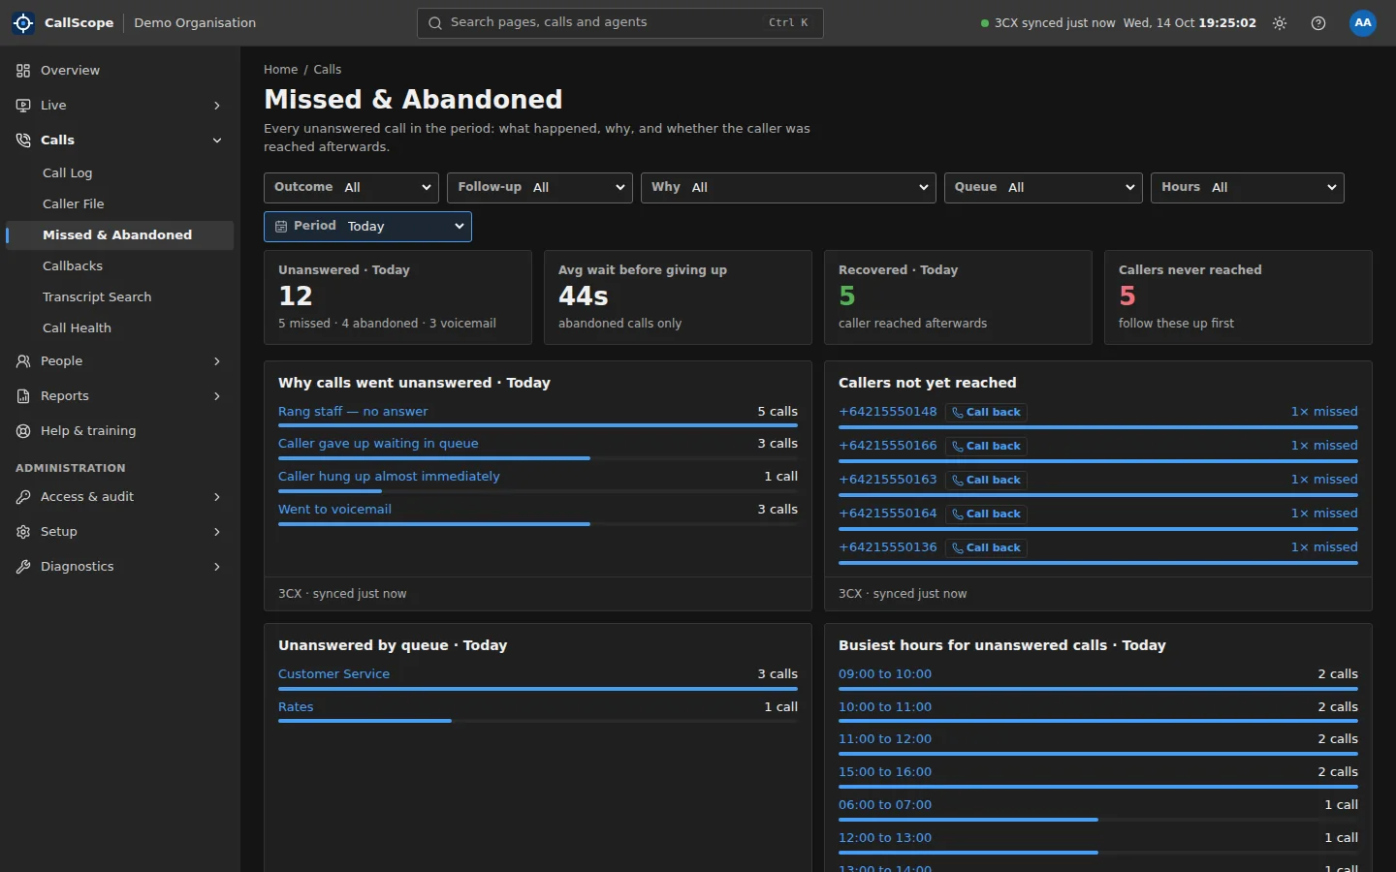Image resolution: width=1396 pixels, height=872 pixels.
Task: Open the Customer Service queue link
Action: pyautogui.click(x=333, y=674)
